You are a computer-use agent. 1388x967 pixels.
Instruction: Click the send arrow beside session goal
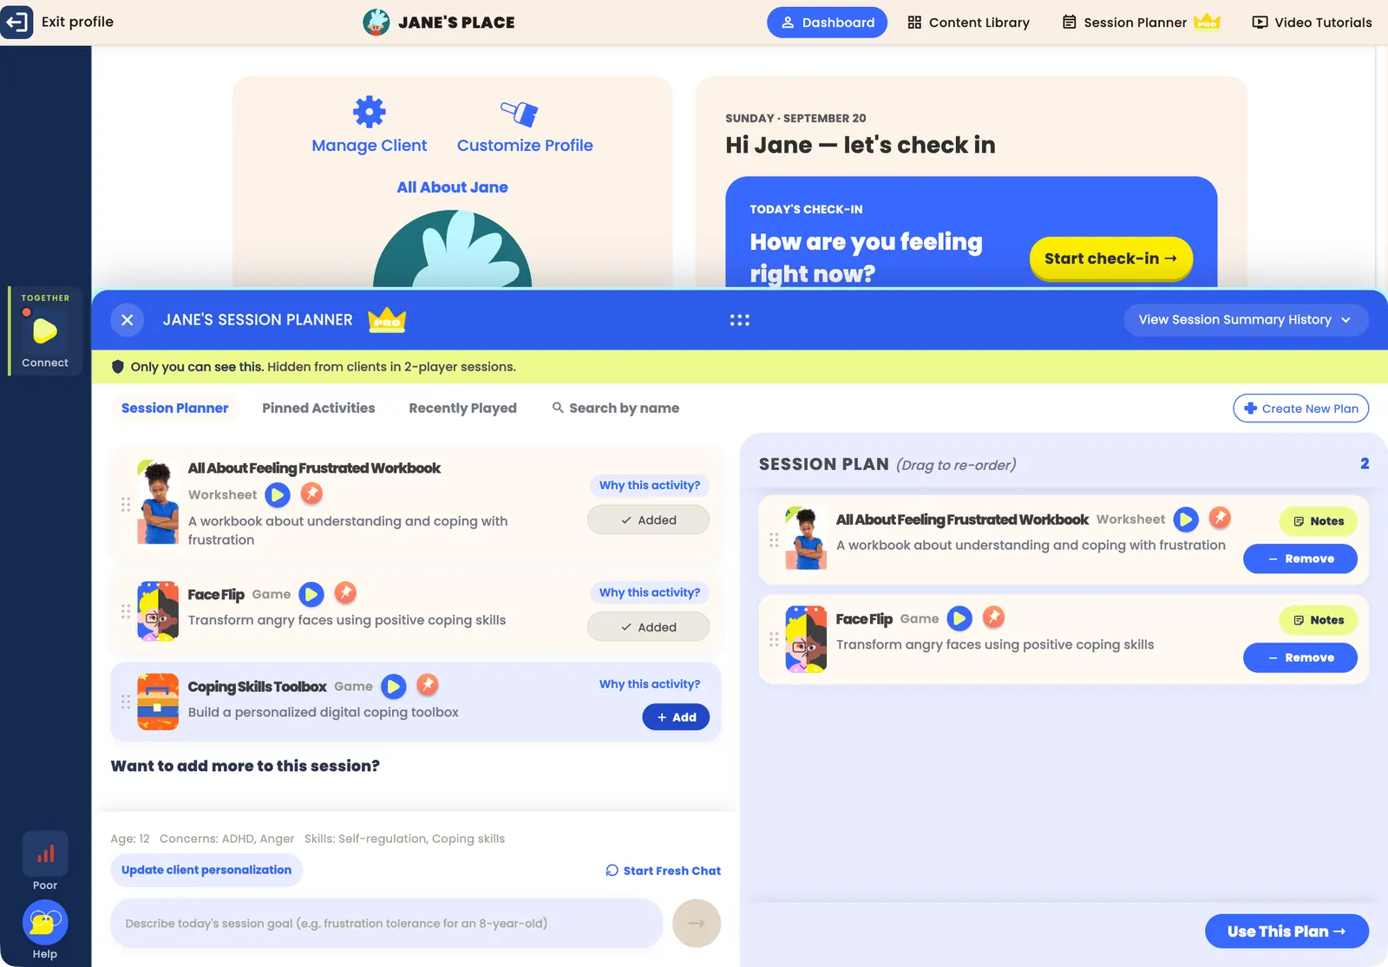[x=697, y=923]
